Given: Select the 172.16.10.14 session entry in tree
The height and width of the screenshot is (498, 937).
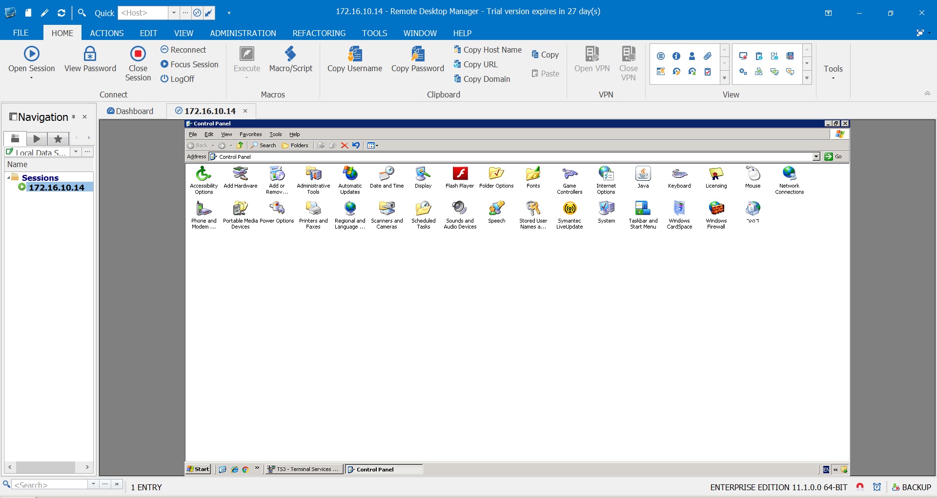Looking at the screenshot, I should coord(56,187).
